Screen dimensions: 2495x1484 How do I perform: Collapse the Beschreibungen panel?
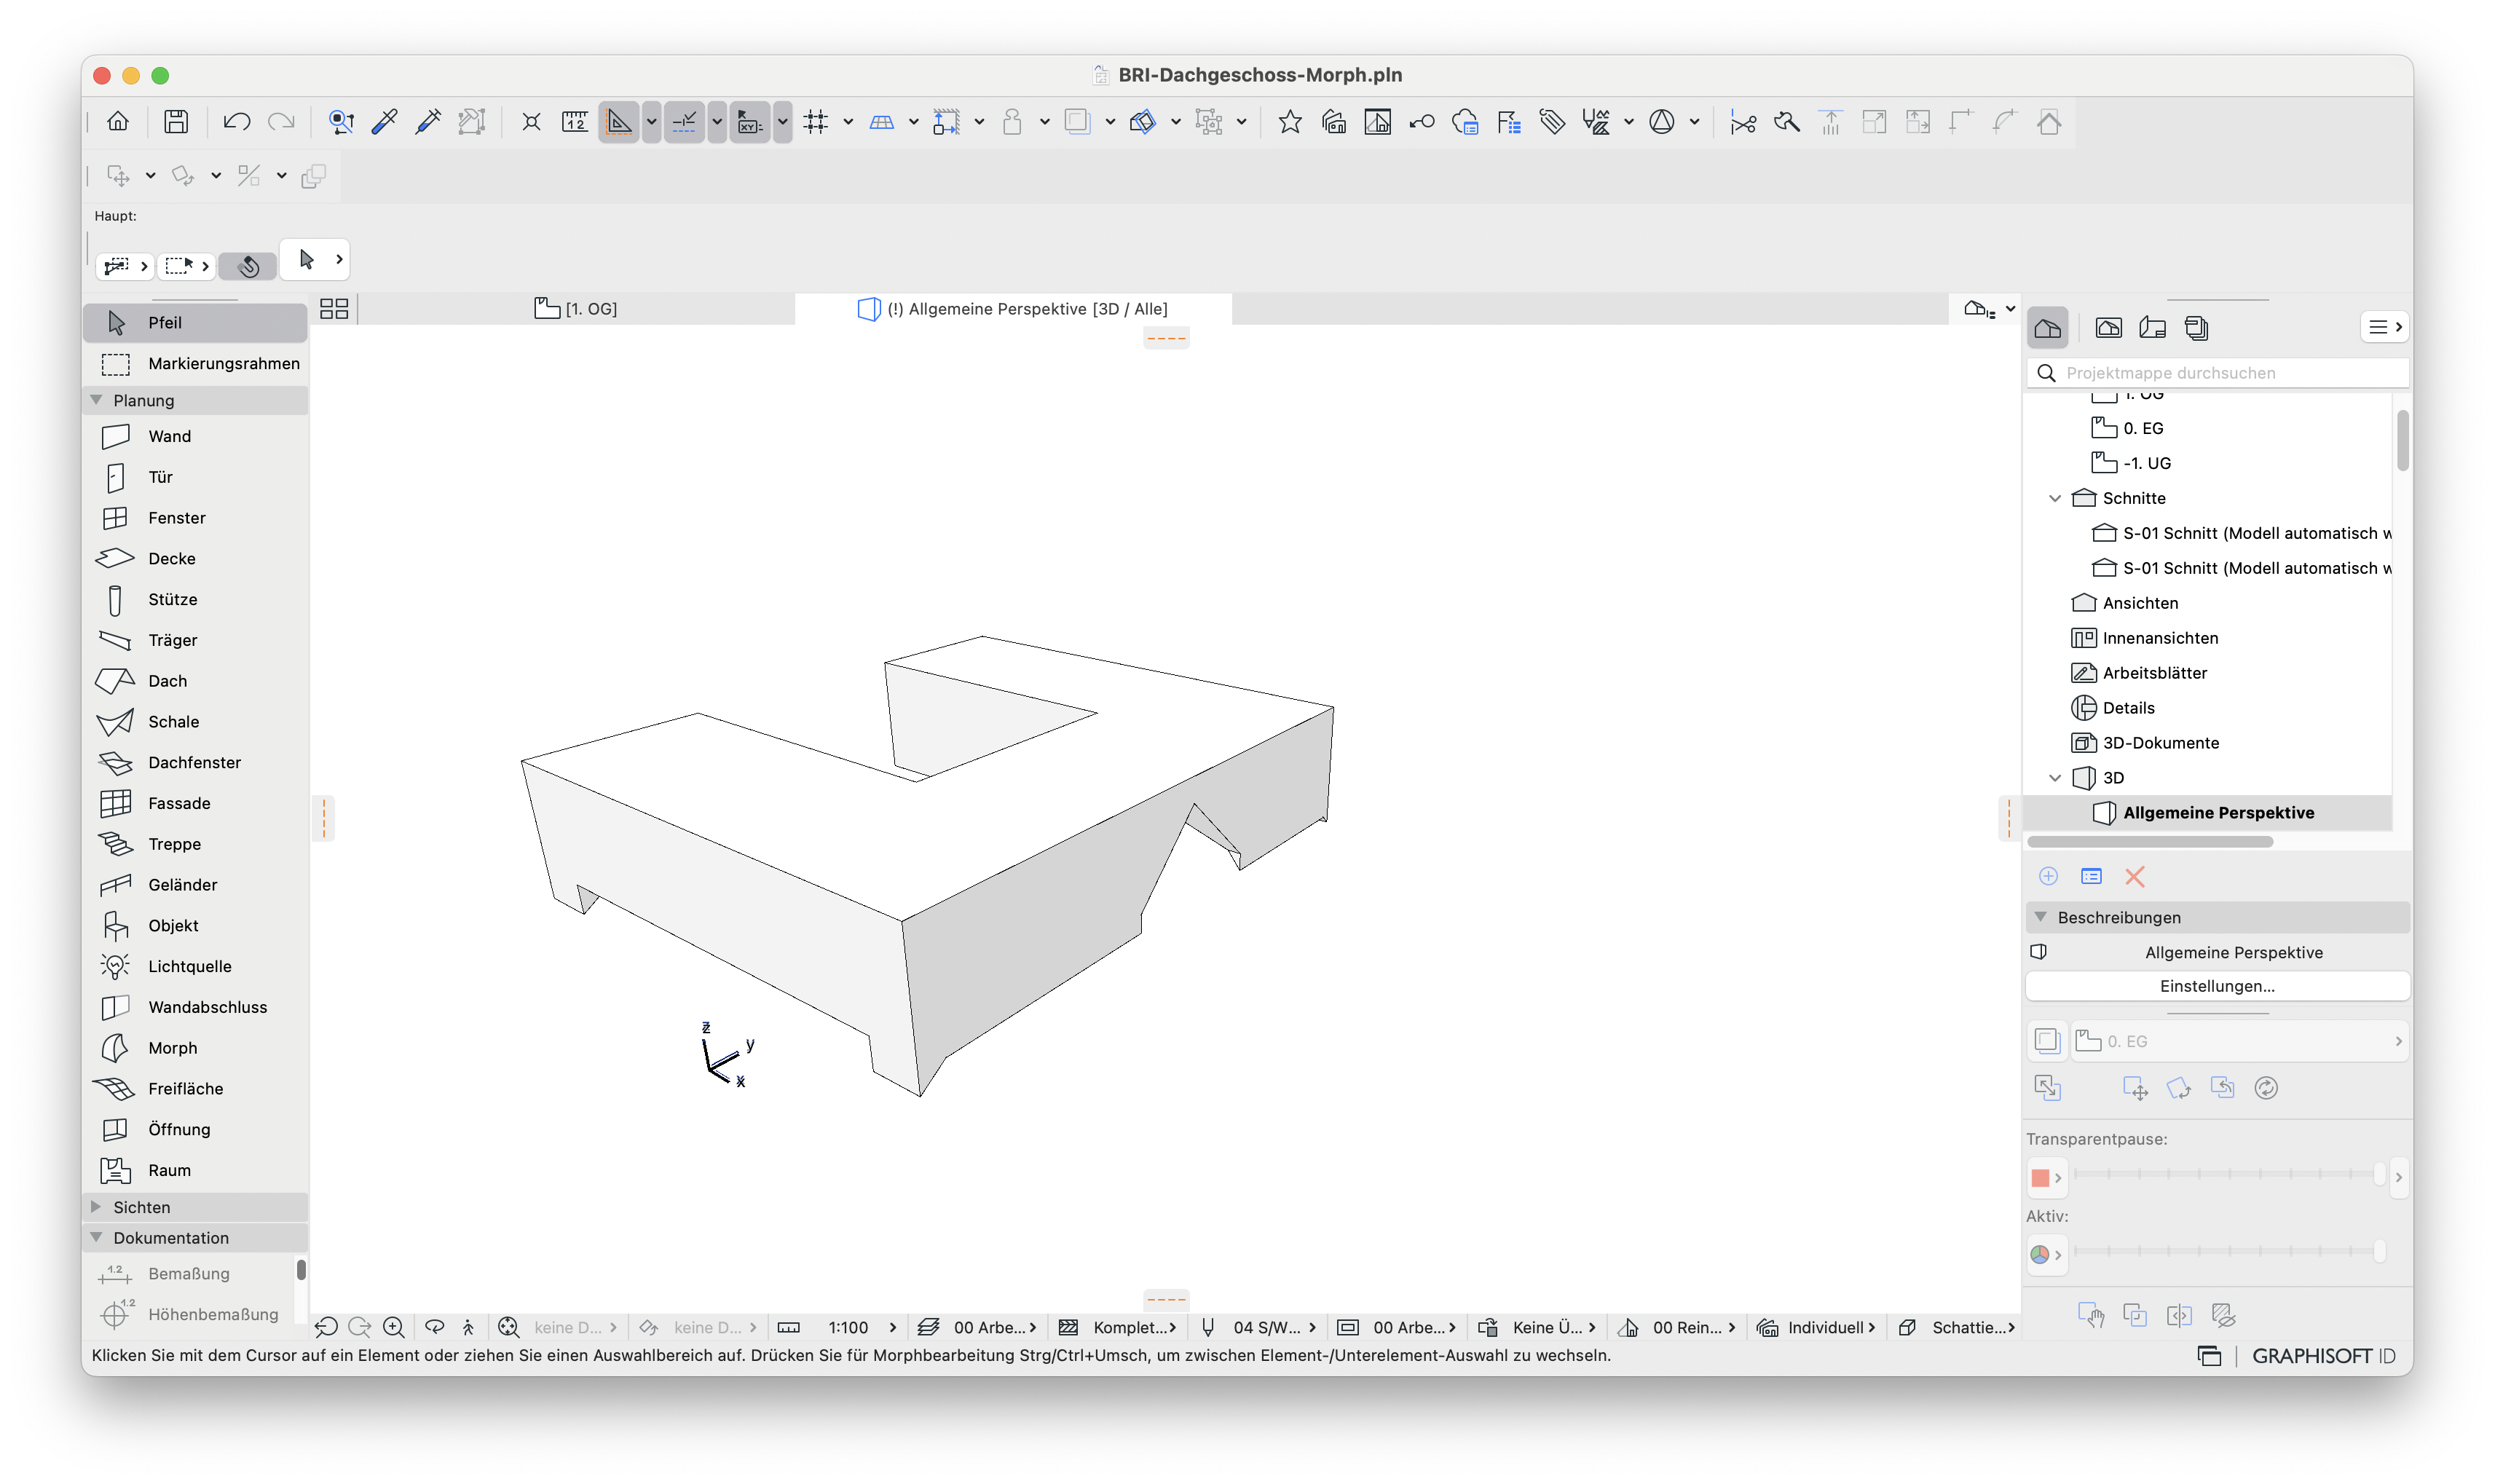point(2041,917)
